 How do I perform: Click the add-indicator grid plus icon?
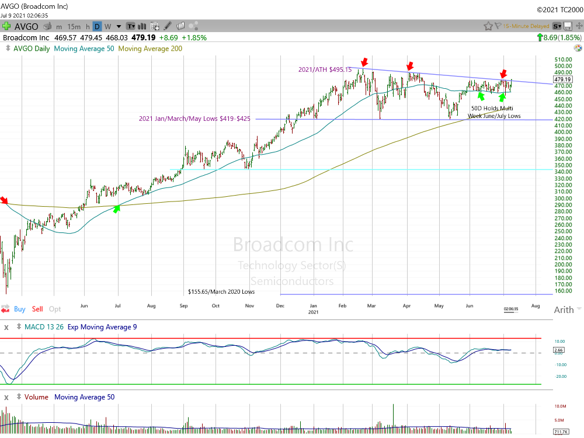(x=155, y=26)
